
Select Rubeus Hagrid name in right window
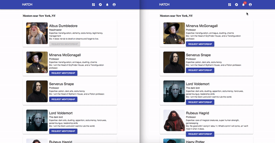click(197, 113)
